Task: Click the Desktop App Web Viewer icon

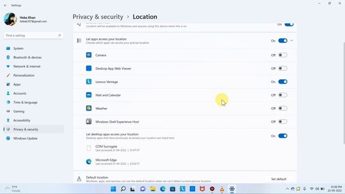Action: point(88,68)
